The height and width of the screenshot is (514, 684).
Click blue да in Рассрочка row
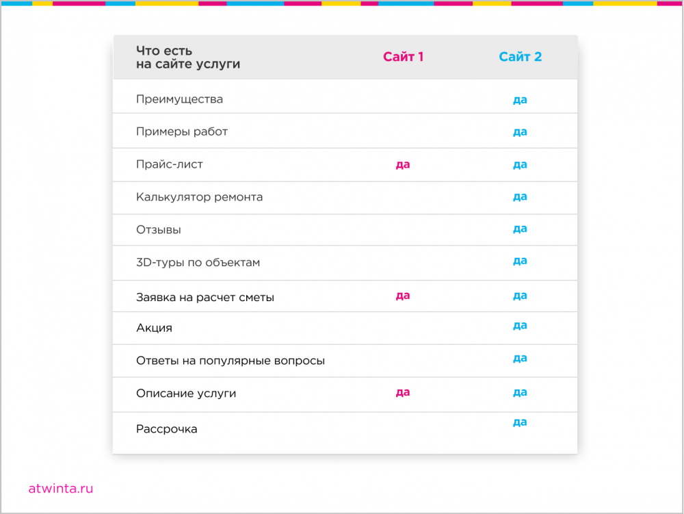point(520,422)
